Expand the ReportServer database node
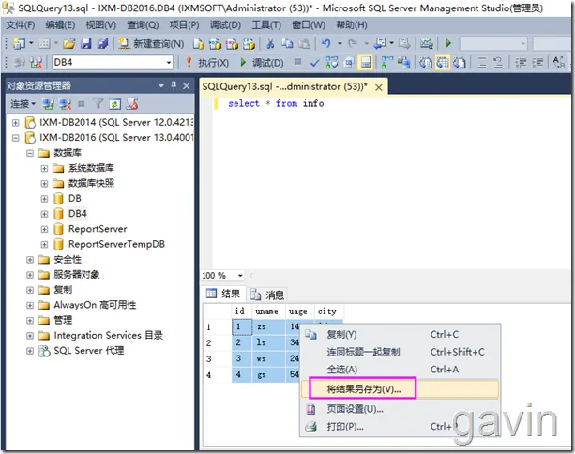The width and height of the screenshot is (575, 454). tap(44, 229)
